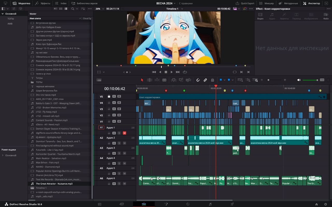Viewport: 332px width, 207px height.
Task: Switch to the Fairlight audio page icon
Action: click(x=210, y=204)
